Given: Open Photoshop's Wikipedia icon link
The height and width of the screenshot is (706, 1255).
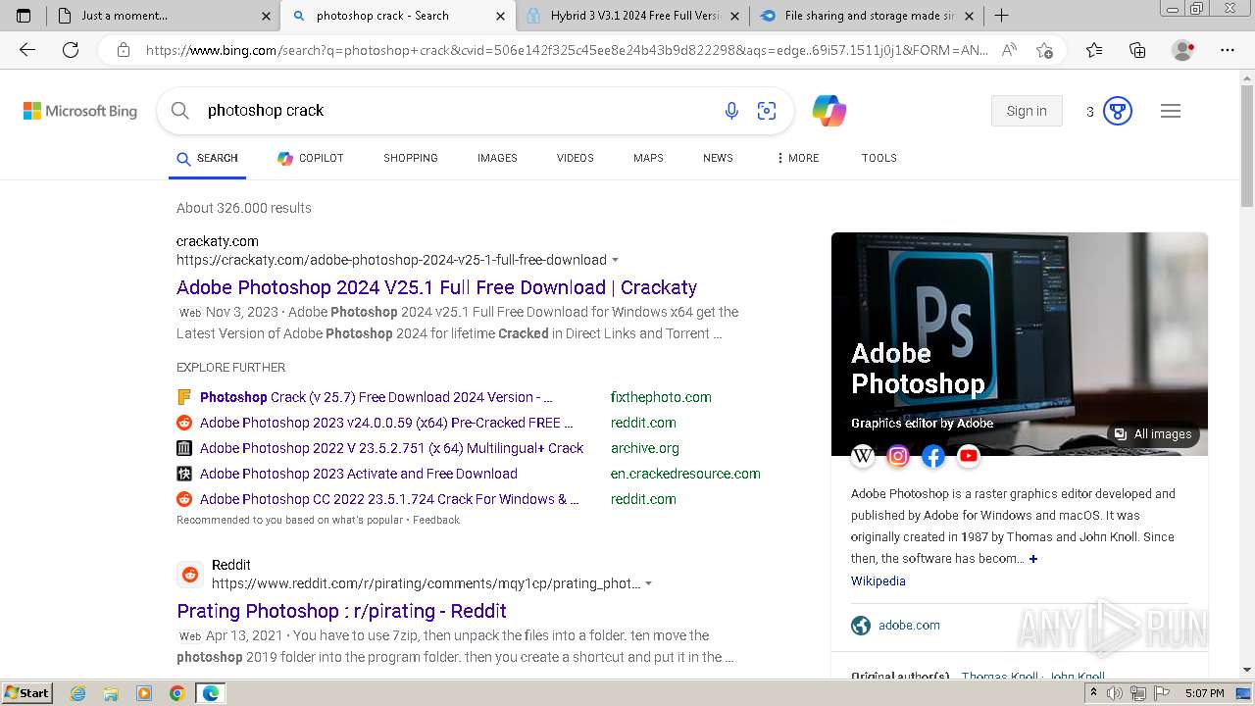Looking at the screenshot, I should pyautogui.click(x=863, y=455).
